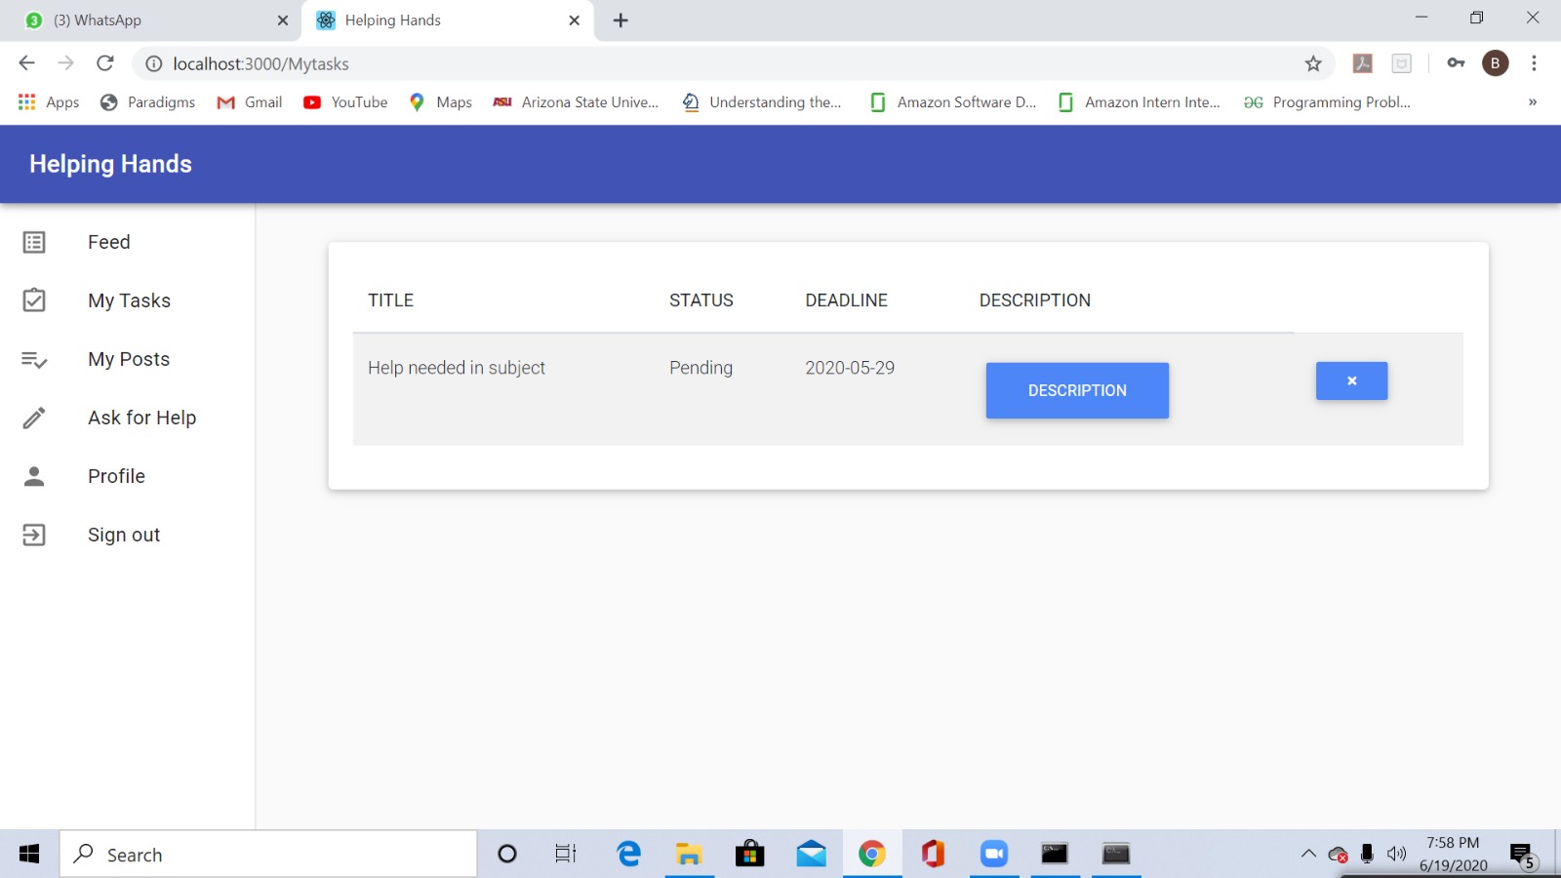Open the Feed list icon in sidebar
Viewport: 1561px width, 878px height.
34,242
